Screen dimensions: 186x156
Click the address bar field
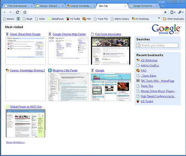[95, 12]
